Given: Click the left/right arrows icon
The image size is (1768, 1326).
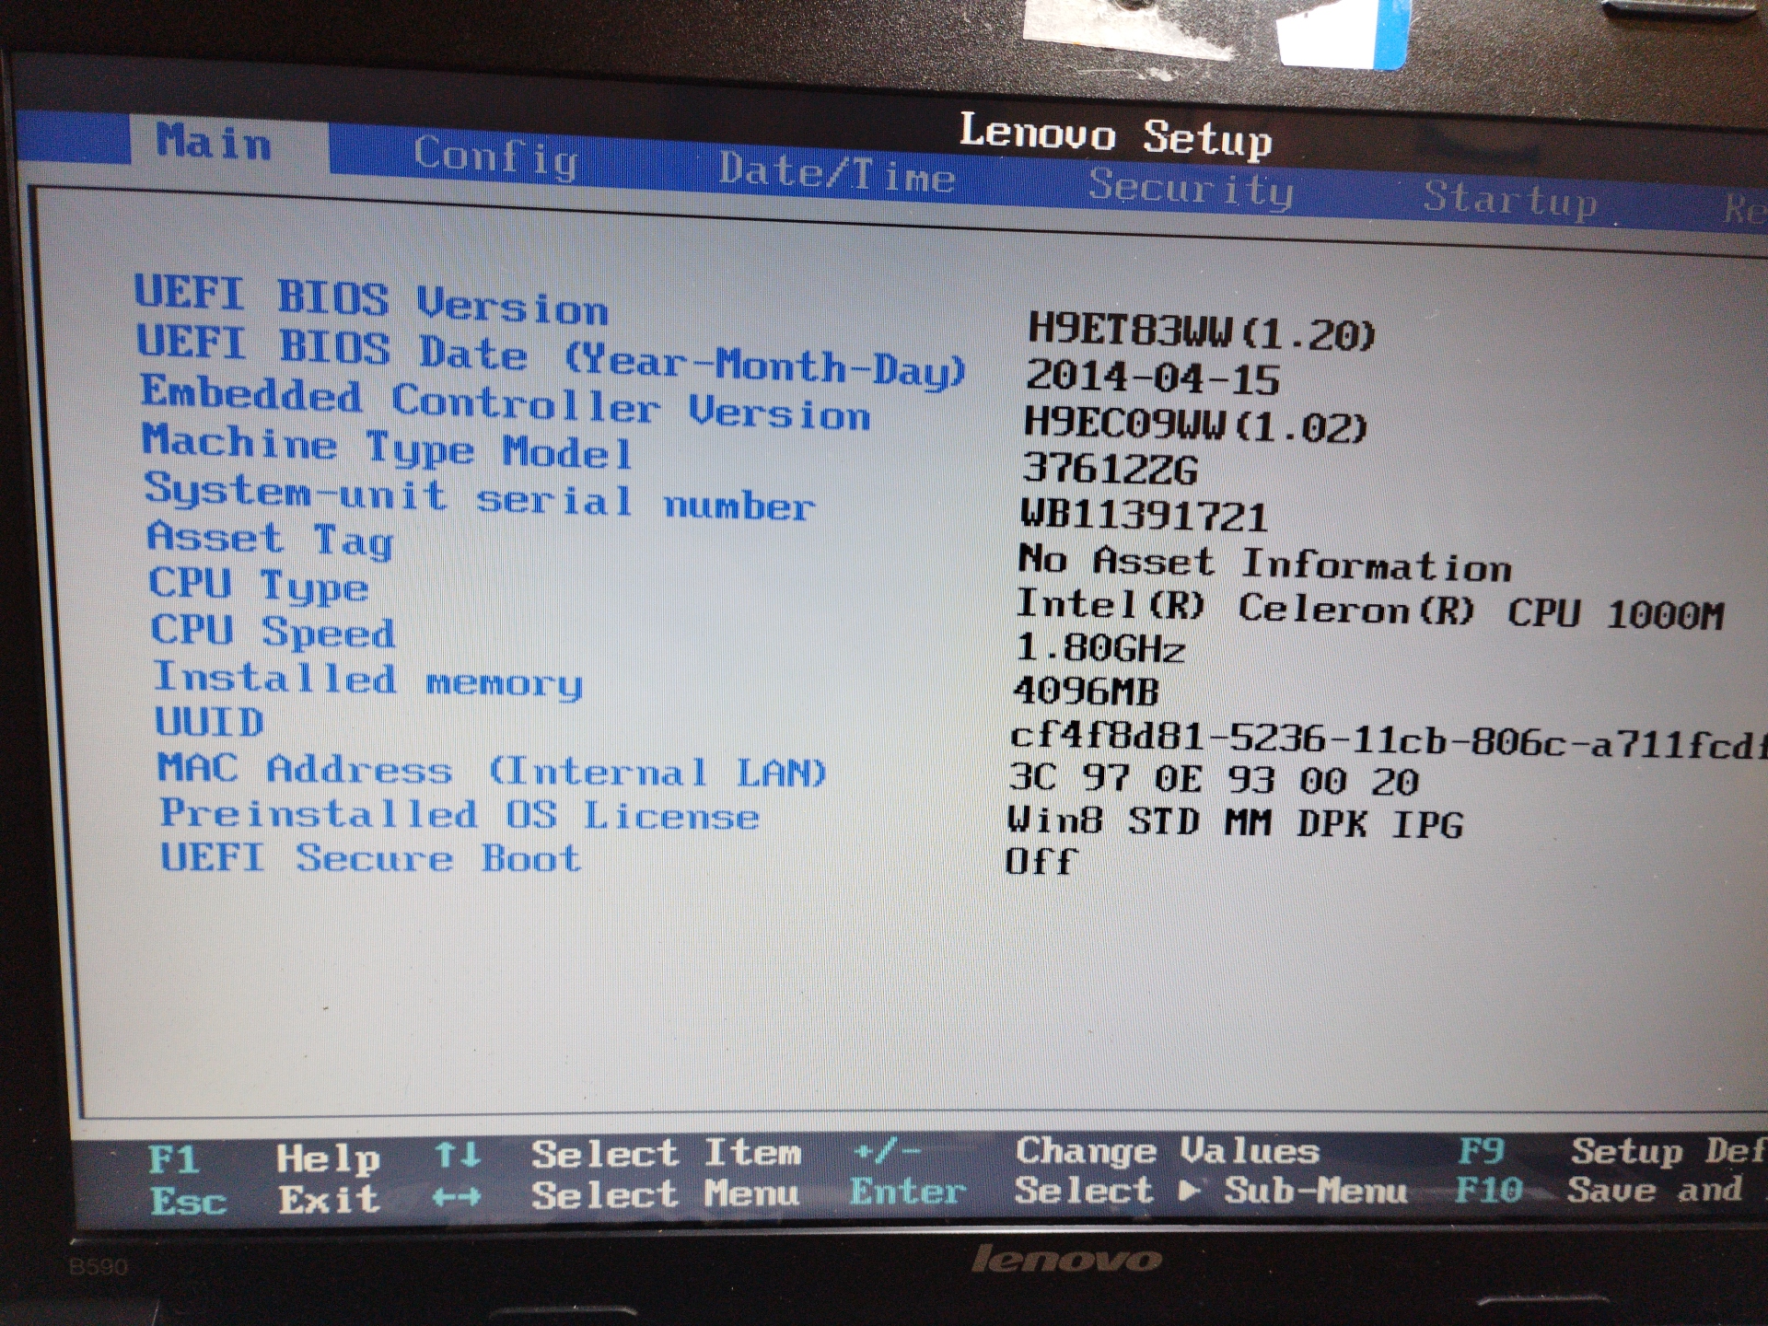Looking at the screenshot, I should tap(457, 1197).
